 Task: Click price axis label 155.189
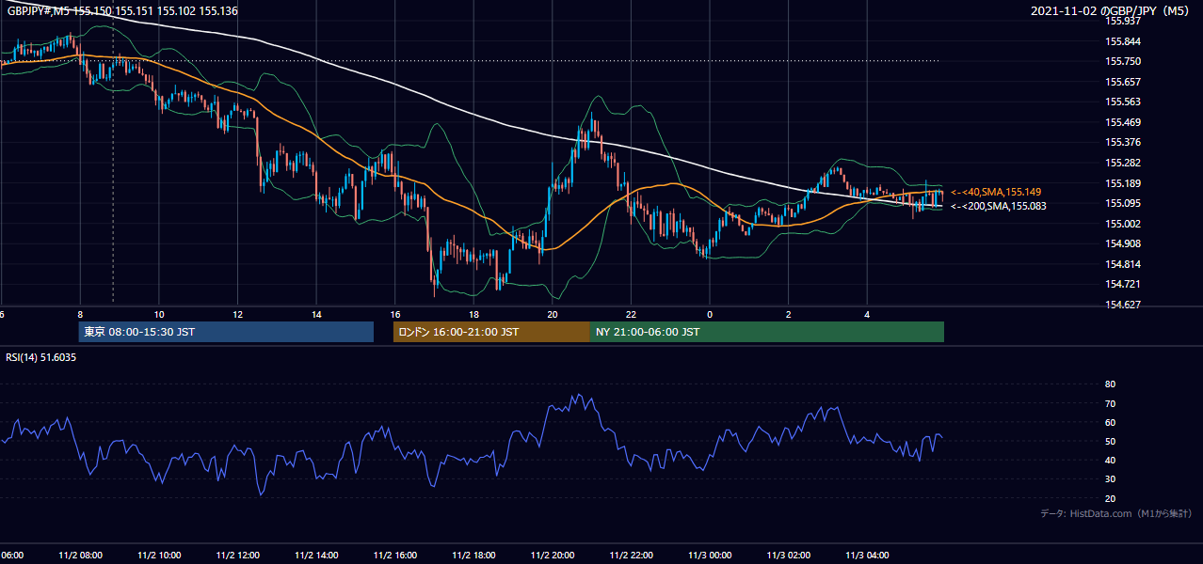1123,183
